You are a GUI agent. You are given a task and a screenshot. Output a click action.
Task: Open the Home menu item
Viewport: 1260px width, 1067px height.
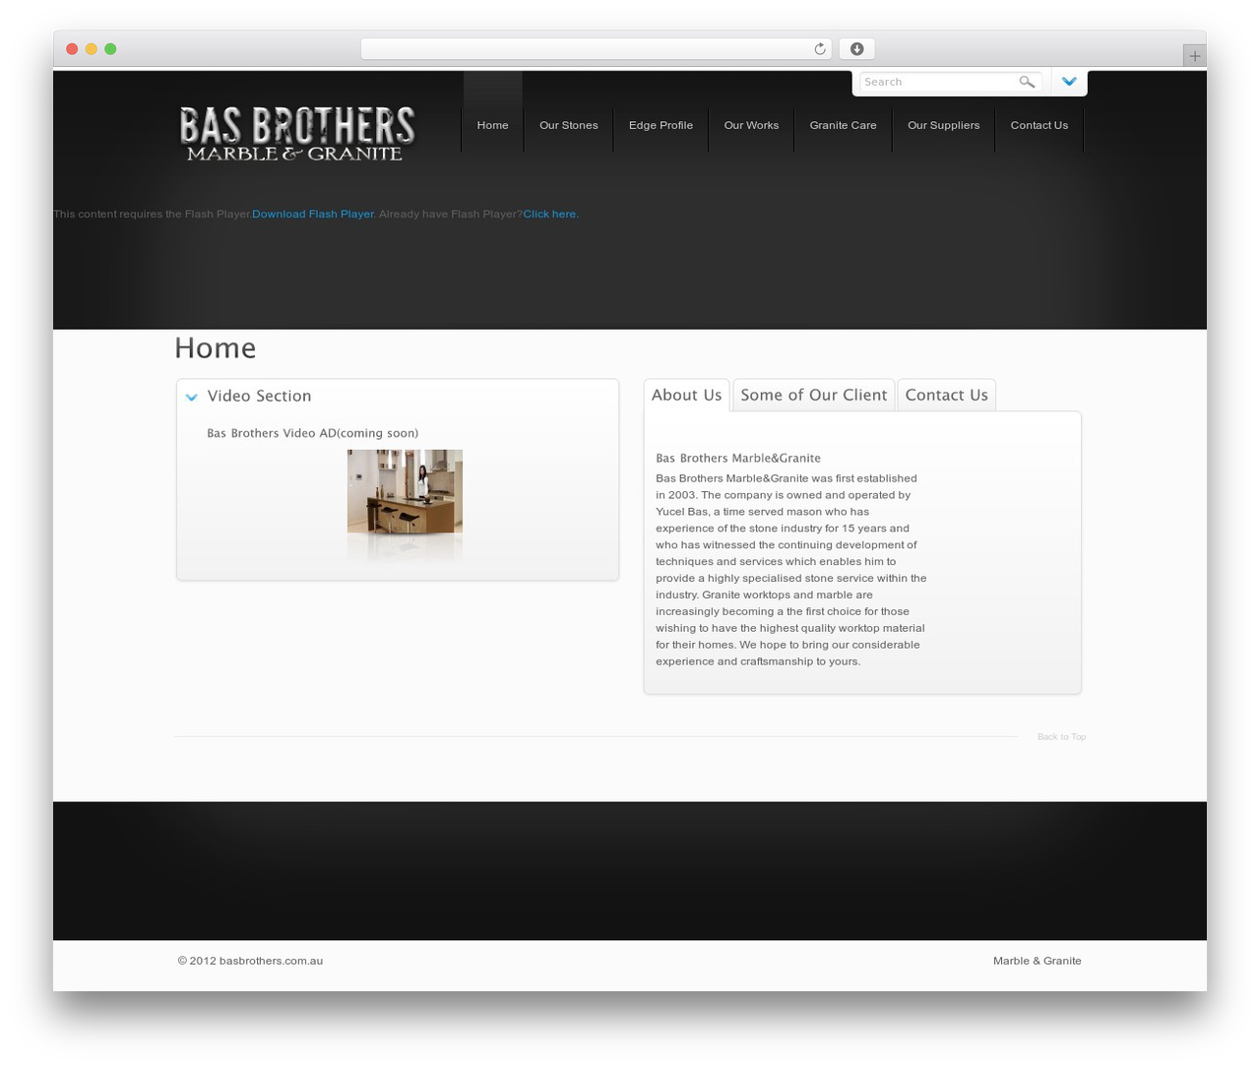click(492, 125)
